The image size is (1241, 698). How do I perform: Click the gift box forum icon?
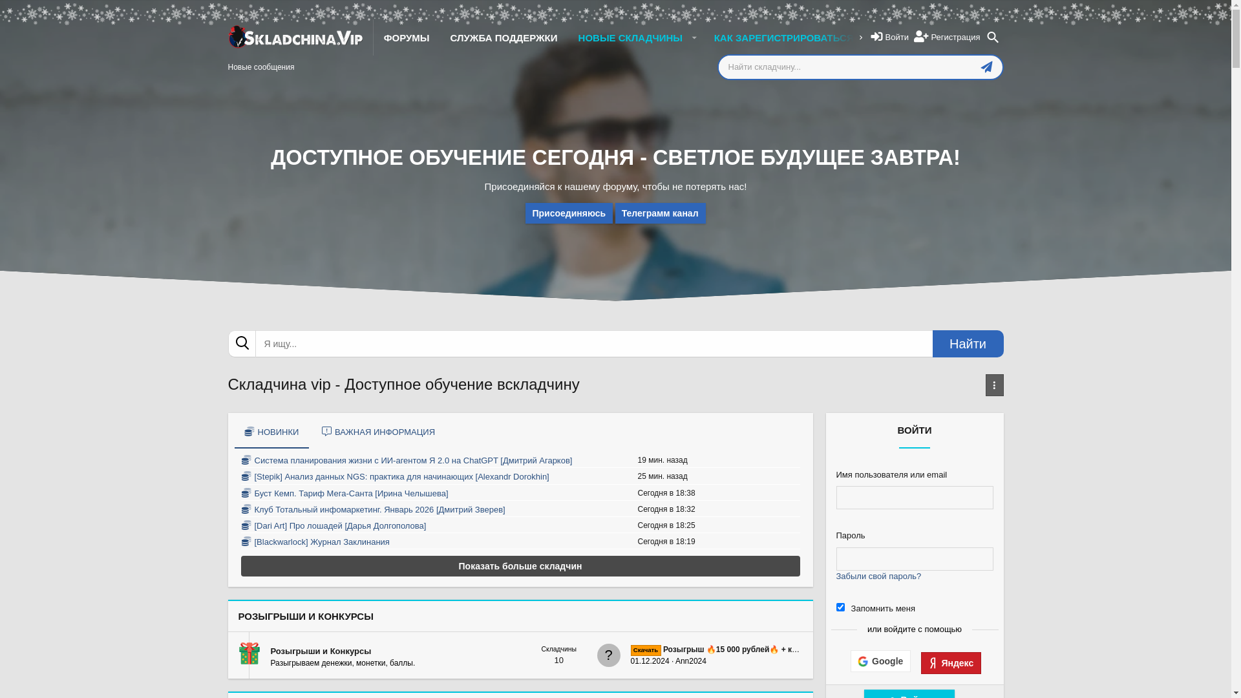[x=249, y=653]
